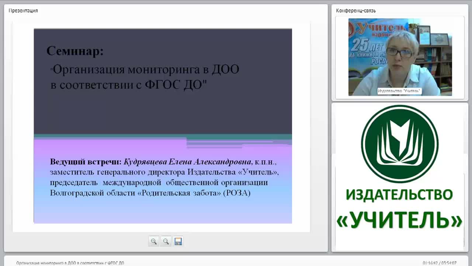This screenshot has height=266, width=472.
Task: Click the playback time '01:16:42 / 03:54:07'
Action: click(440, 263)
